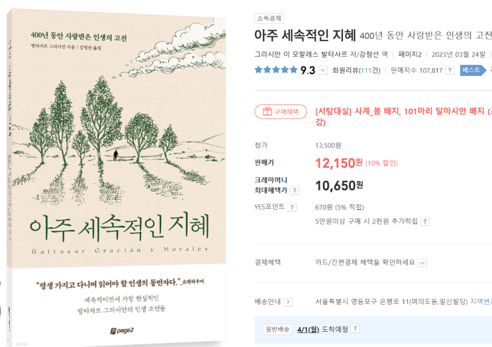Image resolution: width=492 pixels, height=347 pixels.
Task: Open the 회원리뷰(111건) member reviews link
Action: pyautogui.click(x=358, y=70)
